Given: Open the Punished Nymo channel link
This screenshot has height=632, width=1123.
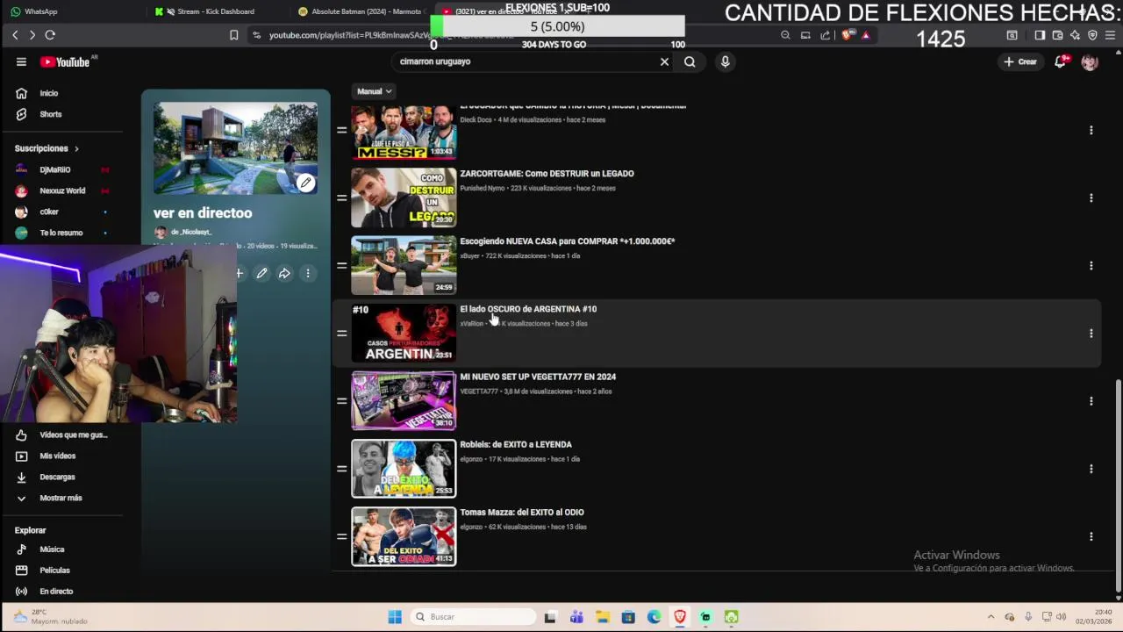Looking at the screenshot, I should [481, 188].
